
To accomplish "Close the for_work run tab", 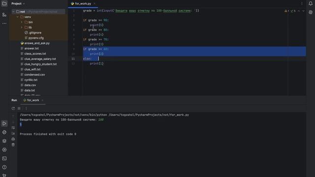I will [x=42, y=100].
